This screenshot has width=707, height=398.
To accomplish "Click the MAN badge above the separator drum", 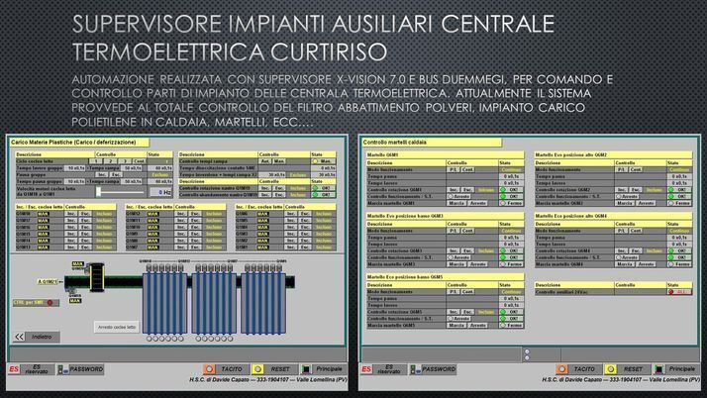I will [x=77, y=264].
